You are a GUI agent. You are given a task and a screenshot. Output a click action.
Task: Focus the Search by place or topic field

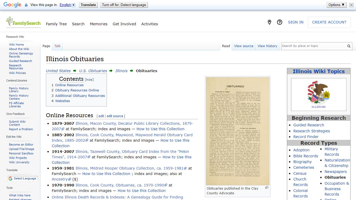tap(314, 46)
